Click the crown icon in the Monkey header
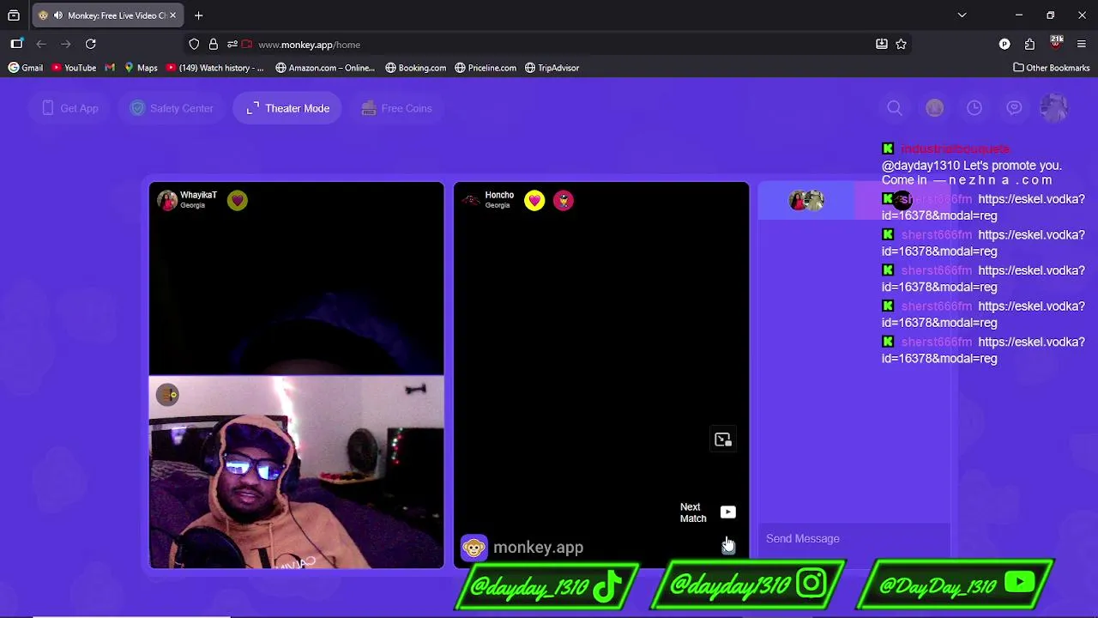 point(934,107)
